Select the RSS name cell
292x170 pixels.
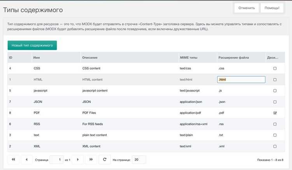tap(37, 124)
